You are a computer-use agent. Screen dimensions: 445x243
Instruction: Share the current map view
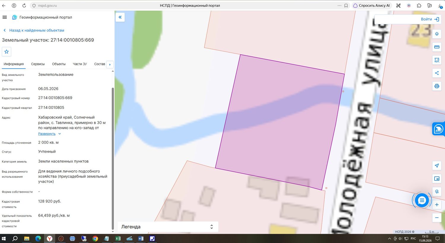click(x=437, y=73)
